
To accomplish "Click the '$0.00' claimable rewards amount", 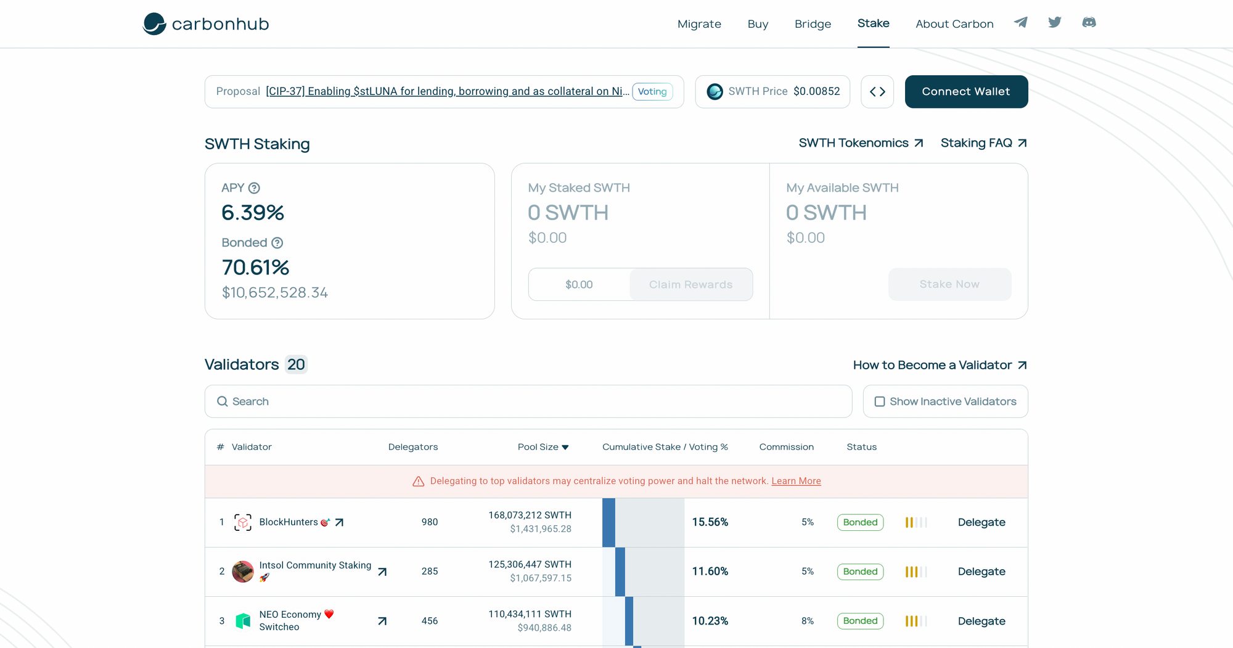I will 579,285.
